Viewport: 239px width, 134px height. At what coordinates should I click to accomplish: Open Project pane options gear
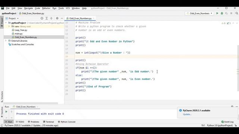[57, 18]
